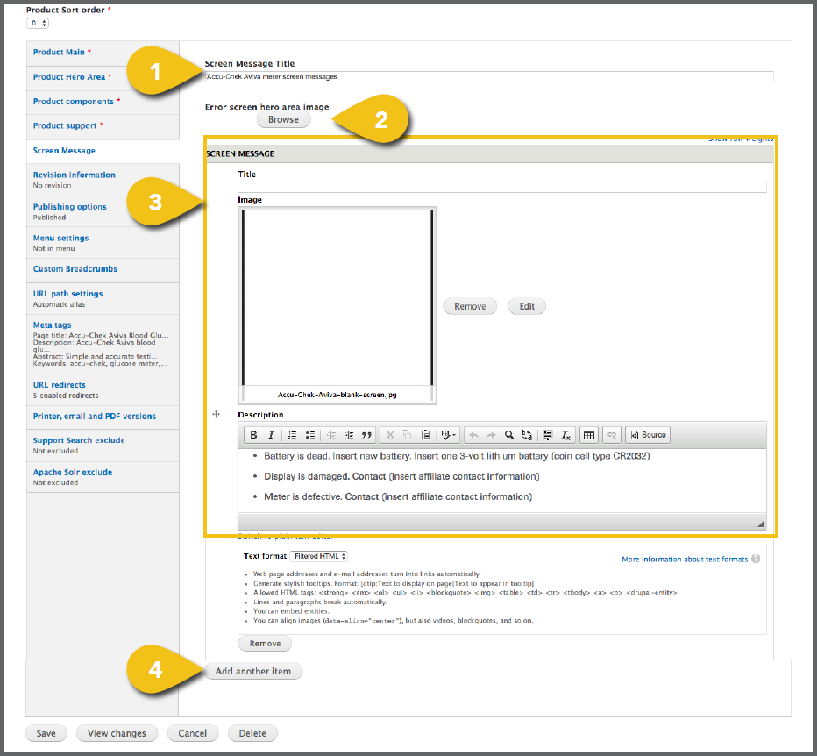Click the 'Display is damaged' bullet text

pos(401,476)
